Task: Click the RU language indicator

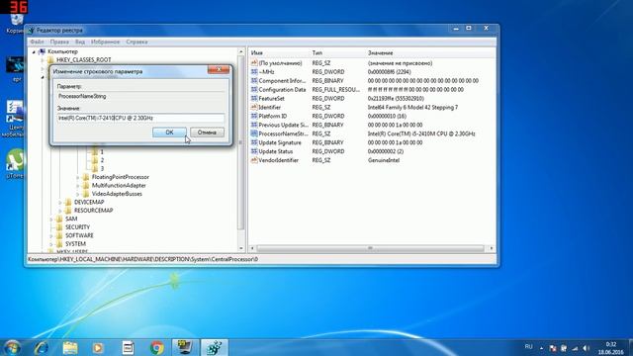Action: coord(528,347)
